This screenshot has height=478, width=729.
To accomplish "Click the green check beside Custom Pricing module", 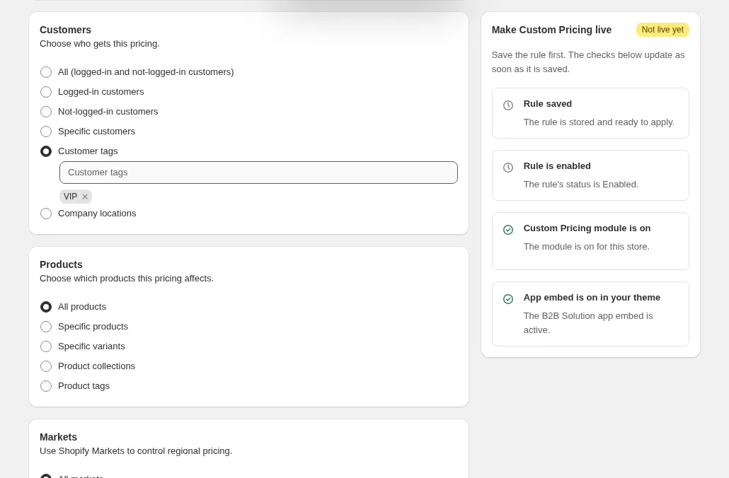I will point(508,230).
